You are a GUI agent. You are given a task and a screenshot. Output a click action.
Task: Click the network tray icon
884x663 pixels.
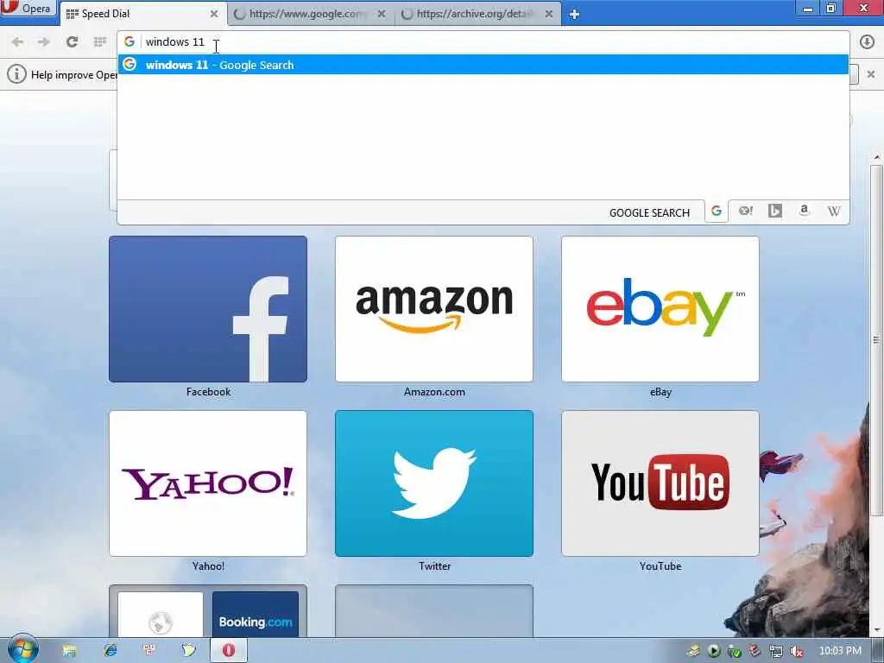776,651
